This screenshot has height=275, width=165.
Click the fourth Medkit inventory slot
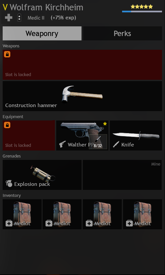tap(142, 214)
